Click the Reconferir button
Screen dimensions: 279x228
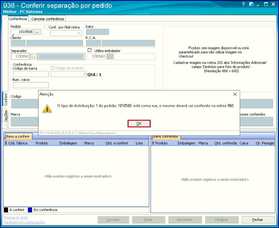[185, 220]
